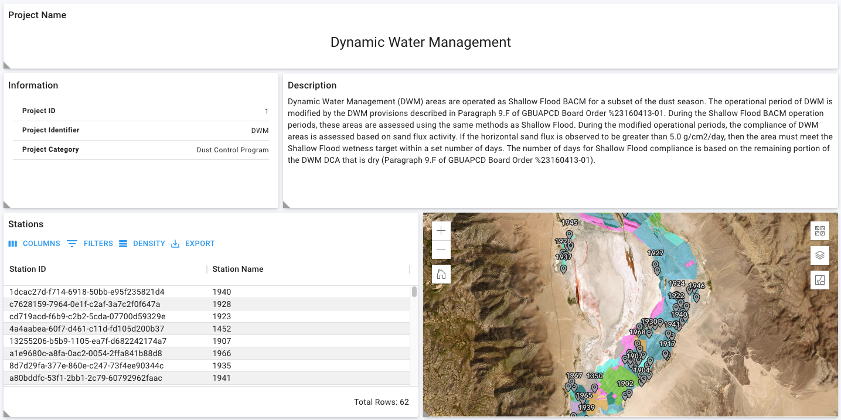Click the Station ID column resize separator

[x=207, y=269]
